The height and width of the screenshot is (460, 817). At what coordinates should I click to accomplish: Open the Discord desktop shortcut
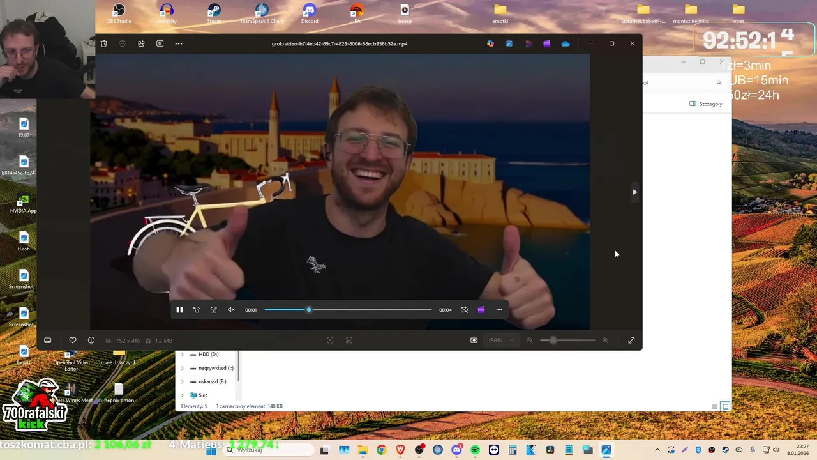(310, 14)
